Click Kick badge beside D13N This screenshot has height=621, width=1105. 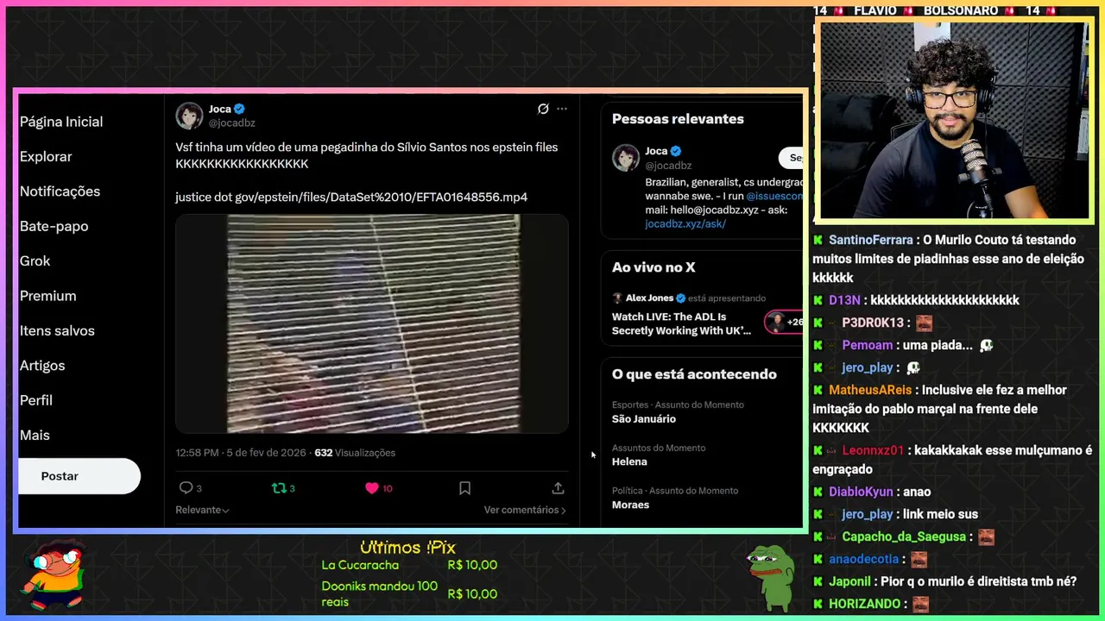[x=818, y=300]
